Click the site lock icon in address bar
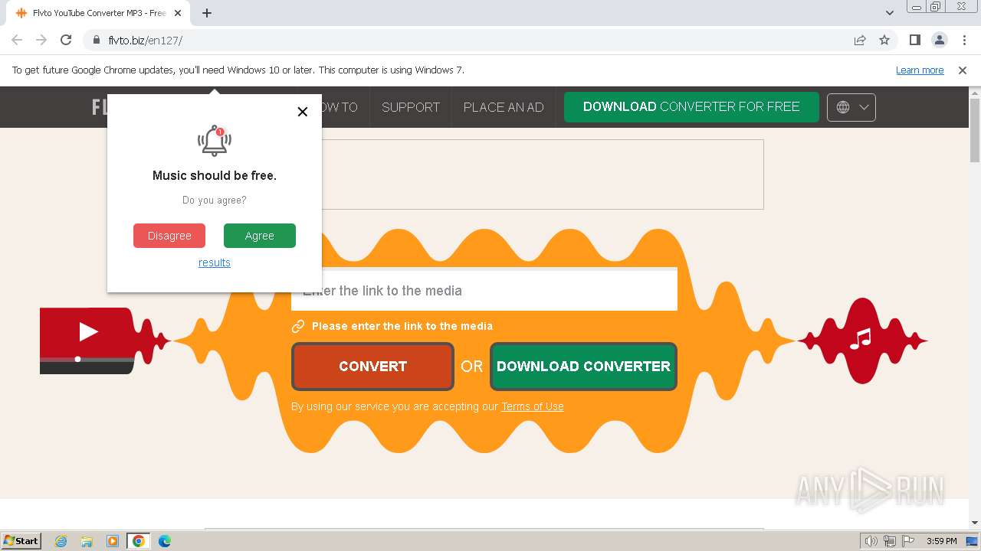Image resolution: width=981 pixels, height=551 pixels. click(x=97, y=40)
